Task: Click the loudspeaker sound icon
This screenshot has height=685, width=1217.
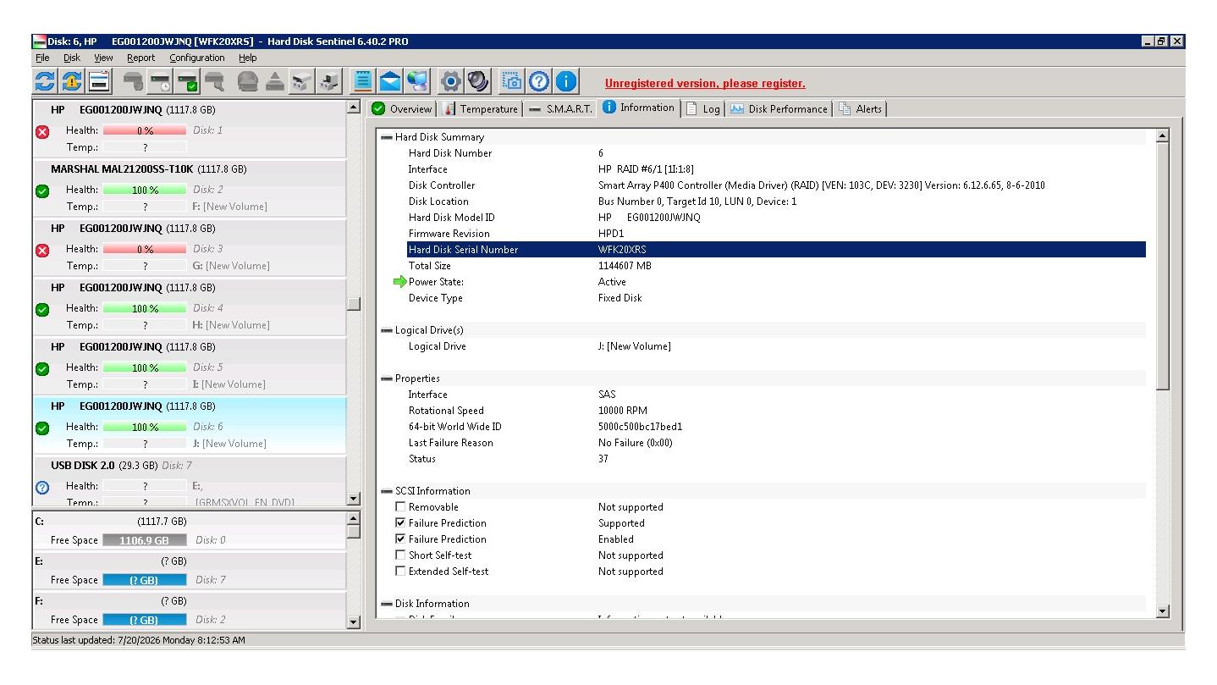Action: 478,81
